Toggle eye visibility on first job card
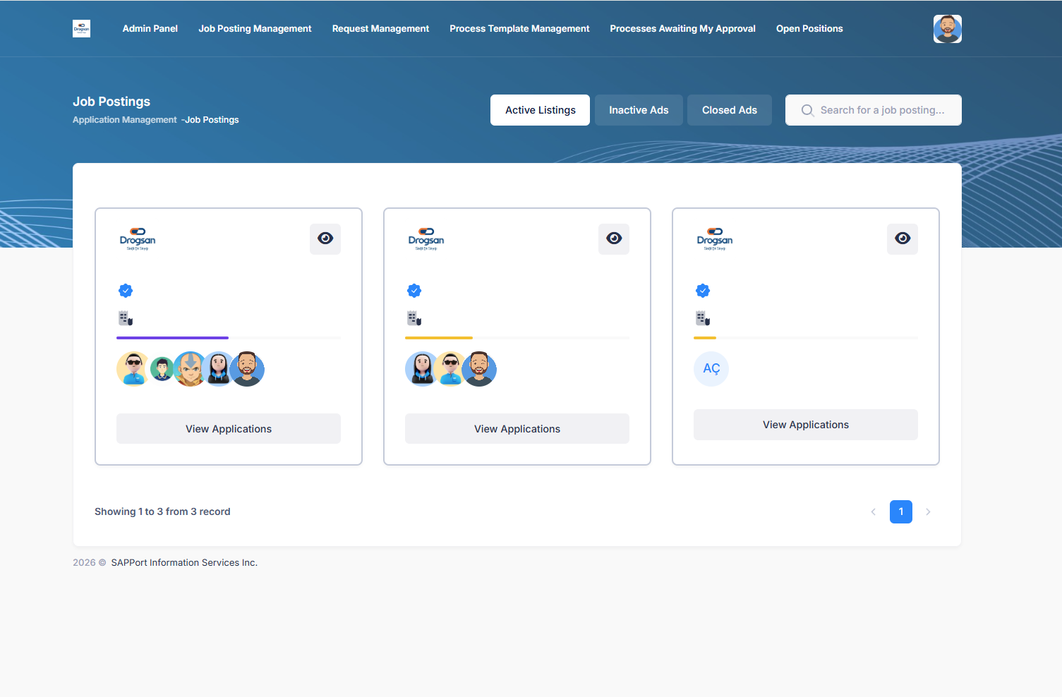The width and height of the screenshot is (1062, 697). [325, 238]
